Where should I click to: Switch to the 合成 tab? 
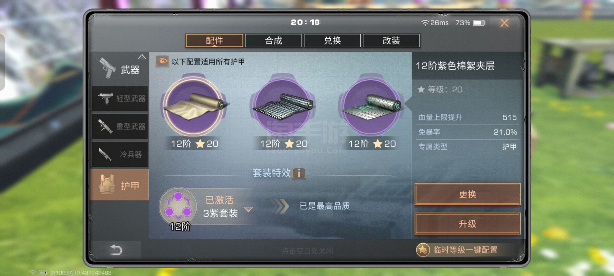pyautogui.click(x=273, y=41)
